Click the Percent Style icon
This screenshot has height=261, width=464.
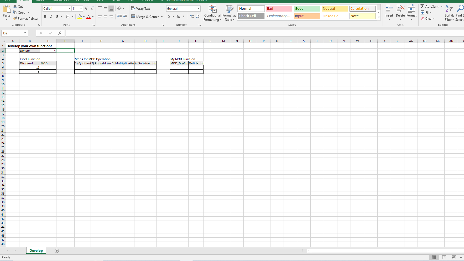pyautogui.click(x=178, y=17)
